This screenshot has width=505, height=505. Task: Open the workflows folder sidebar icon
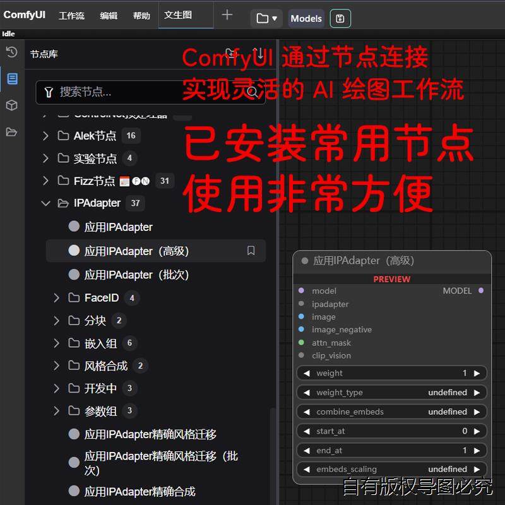(x=12, y=132)
